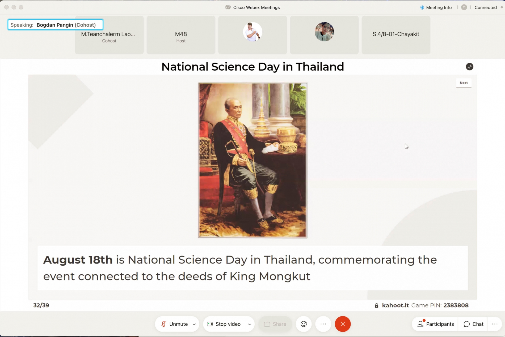Click the Speaking: Bogdan Pangin label
Viewport: 505px width, 337px height.
point(55,25)
